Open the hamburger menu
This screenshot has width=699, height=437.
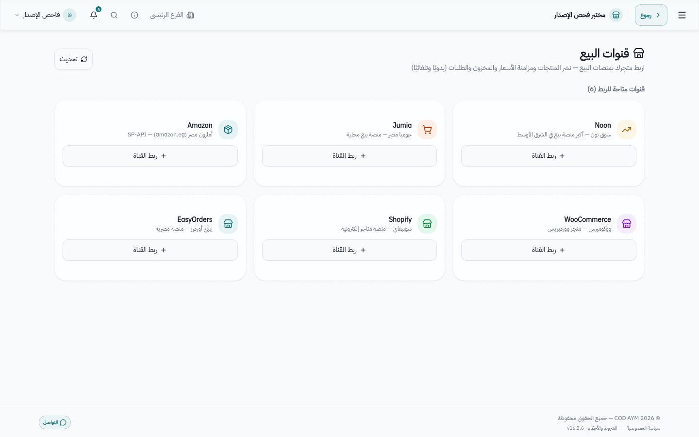tap(682, 15)
